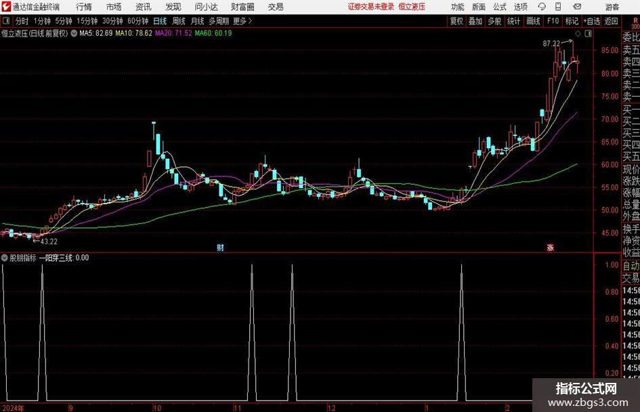640x412 pixels.
Task: Click the month 12 marker on time axis
Action: click(x=331, y=408)
